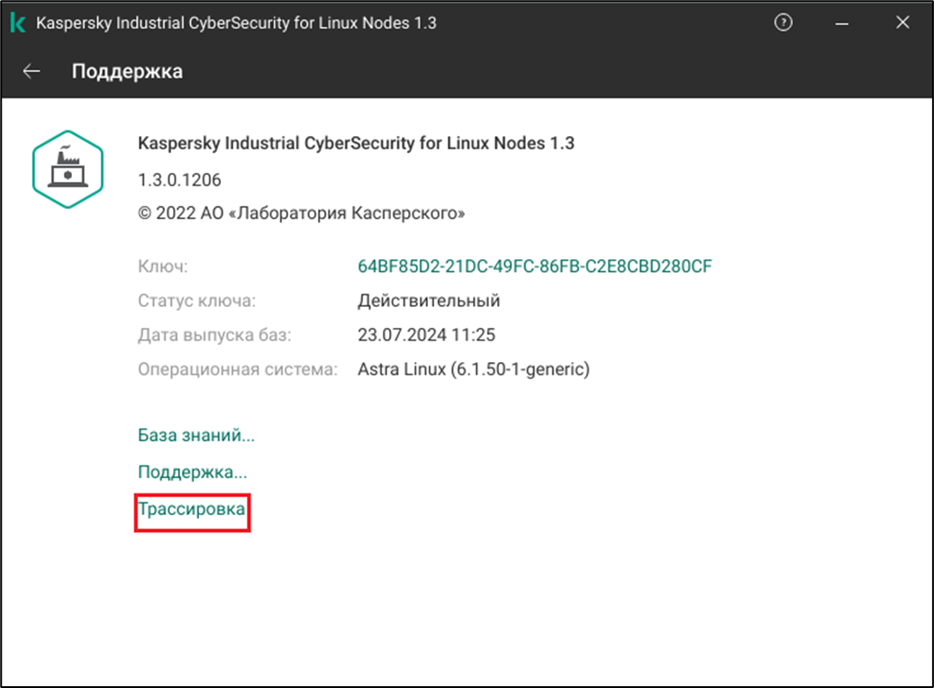Click the Действительный key status value
The width and height of the screenshot is (934, 688).
tap(429, 301)
